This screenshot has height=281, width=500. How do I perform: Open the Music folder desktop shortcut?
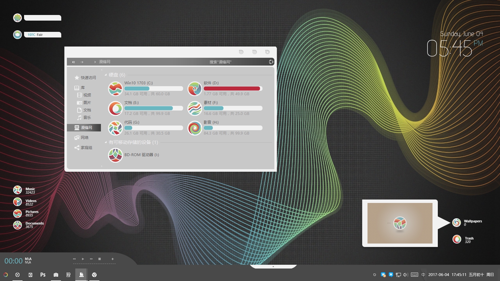18,190
